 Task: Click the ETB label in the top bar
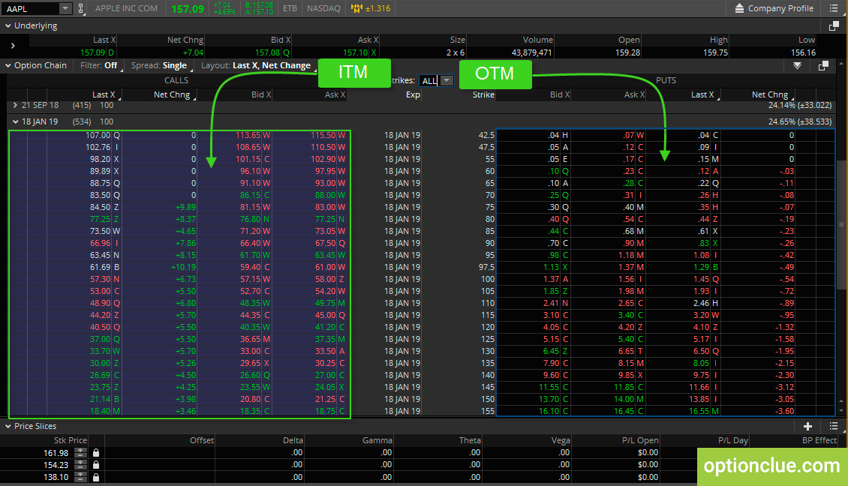pos(290,9)
